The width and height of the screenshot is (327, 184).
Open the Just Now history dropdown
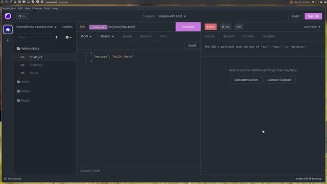(312, 27)
